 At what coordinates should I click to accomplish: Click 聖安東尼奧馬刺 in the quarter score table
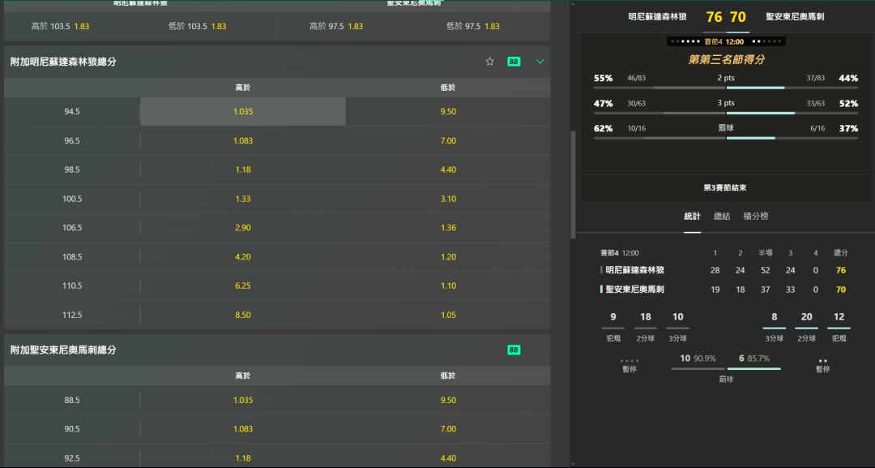click(634, 290)
